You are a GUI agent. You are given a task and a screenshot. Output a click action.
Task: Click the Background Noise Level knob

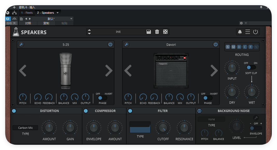click(237, 126)
